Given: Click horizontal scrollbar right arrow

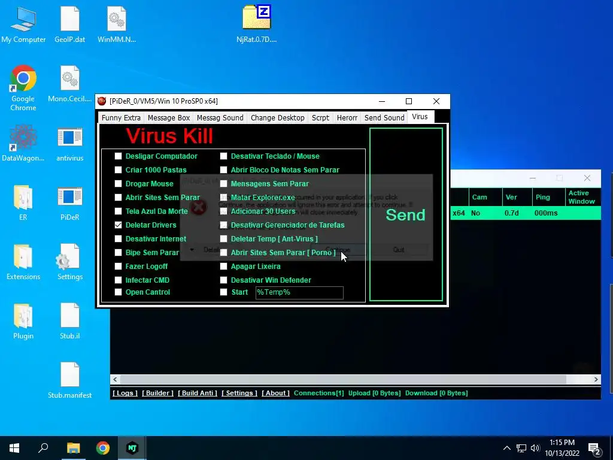Looking at the screenshot, I should click(596, 379).
